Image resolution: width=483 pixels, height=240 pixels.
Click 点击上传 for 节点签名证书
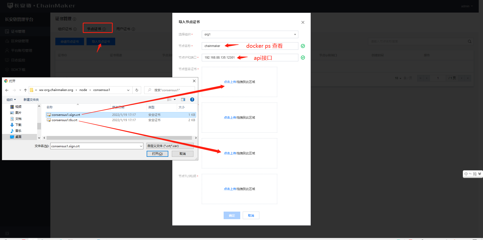[230, 82]
